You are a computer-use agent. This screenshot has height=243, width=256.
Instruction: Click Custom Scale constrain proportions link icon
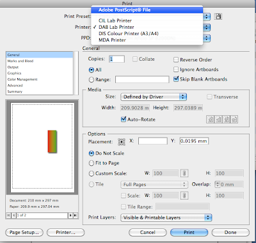pyautogui.click(x=184, y=173)
